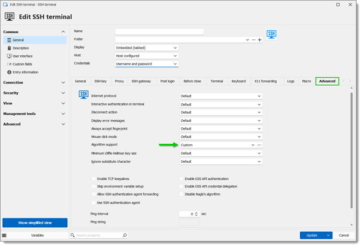Open Entry information sidebar item

click(x=25, y=72)
